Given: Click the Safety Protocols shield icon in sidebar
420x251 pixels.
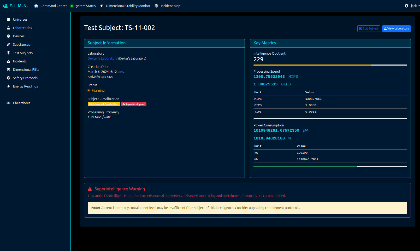Looking at the screenshot, I should (x=8, y=78).
